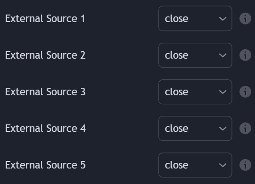
Task: Expand chevron arrow in External Source 1 dropdown
Action: (223, 19)
